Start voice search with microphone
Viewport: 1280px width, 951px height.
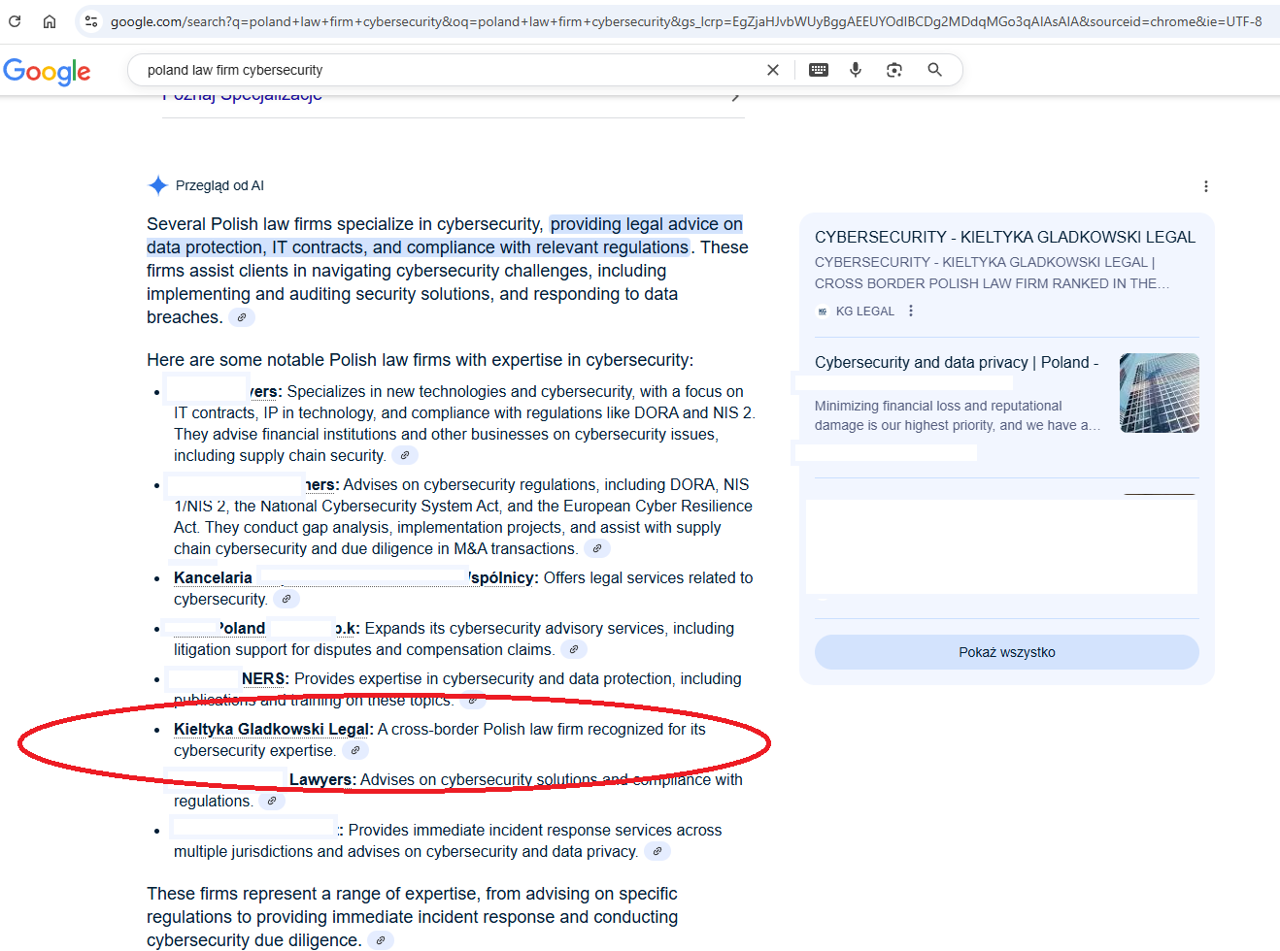[856, 70]
